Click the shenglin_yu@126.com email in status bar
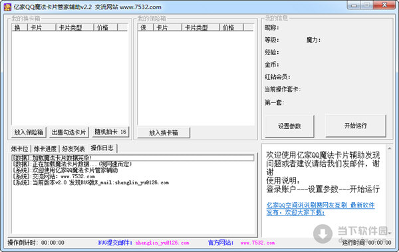This screenshot has width=399, height=252. pyautogui.click(x=162, y=243)
